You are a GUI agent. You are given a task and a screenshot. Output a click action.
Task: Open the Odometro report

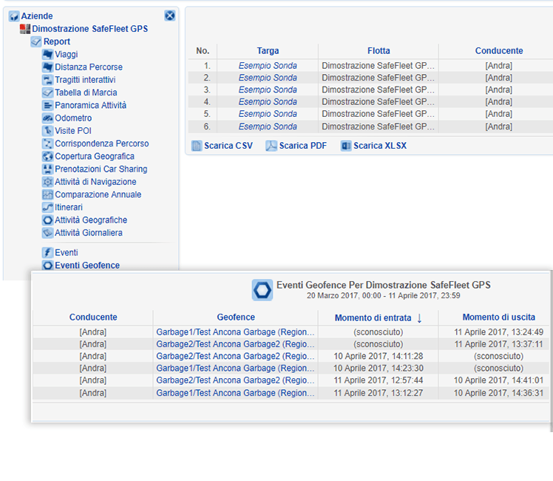pyautogui.click(x=73, y=118)
